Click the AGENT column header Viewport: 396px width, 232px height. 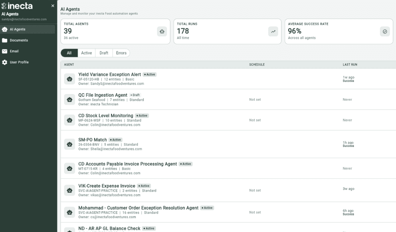[x=69, y=65]
